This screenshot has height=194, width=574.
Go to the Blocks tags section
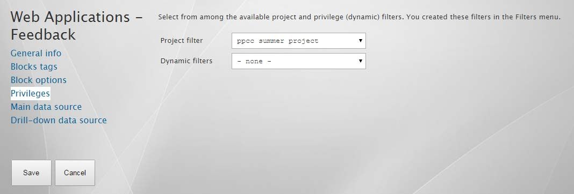click(x=34, y=67)
